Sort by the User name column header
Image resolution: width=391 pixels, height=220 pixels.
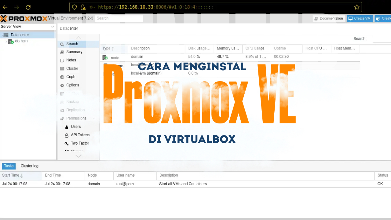(x=135, y=175)
